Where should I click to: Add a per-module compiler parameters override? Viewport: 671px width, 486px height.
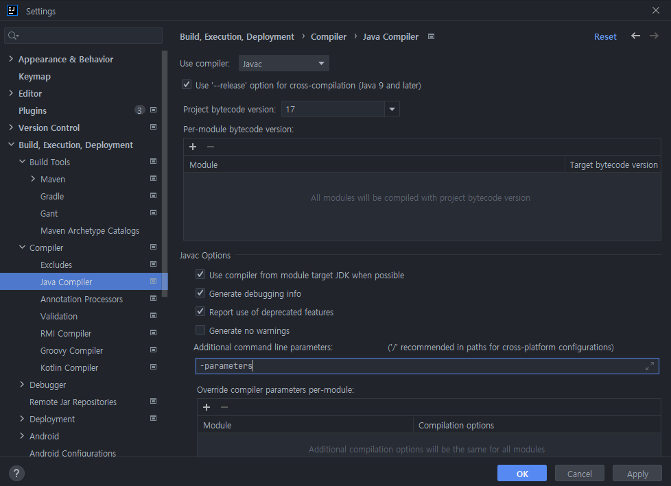click(x=207, y=407)
